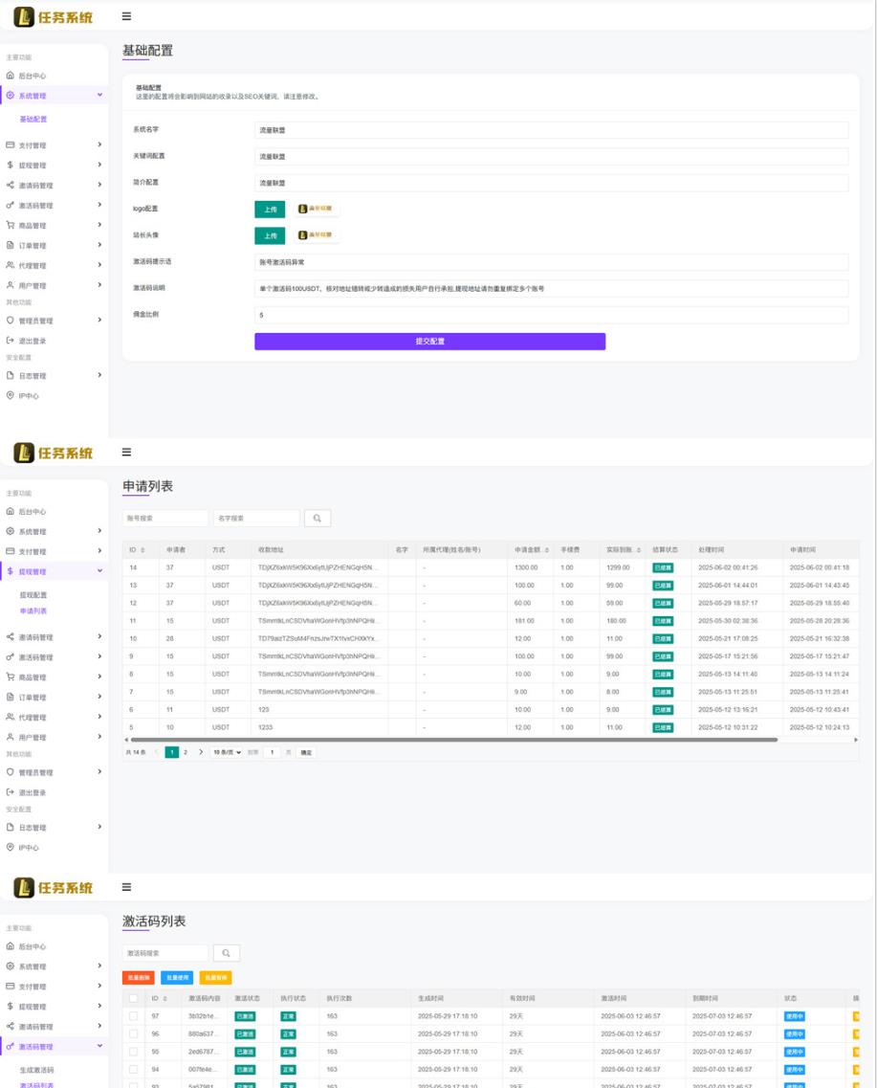877x1088 pixels.
Task: Click the red 批量删除 button
Action: 139,978
